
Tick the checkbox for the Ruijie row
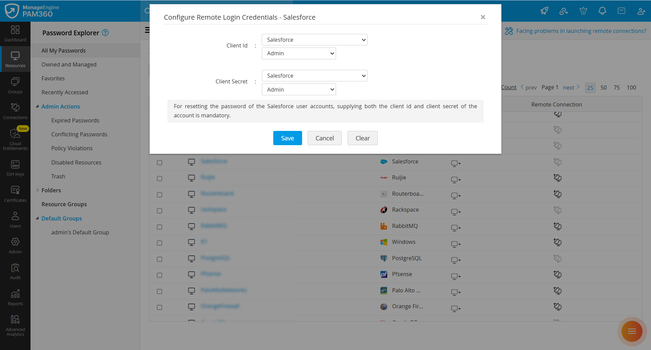[x=159, y=179]
